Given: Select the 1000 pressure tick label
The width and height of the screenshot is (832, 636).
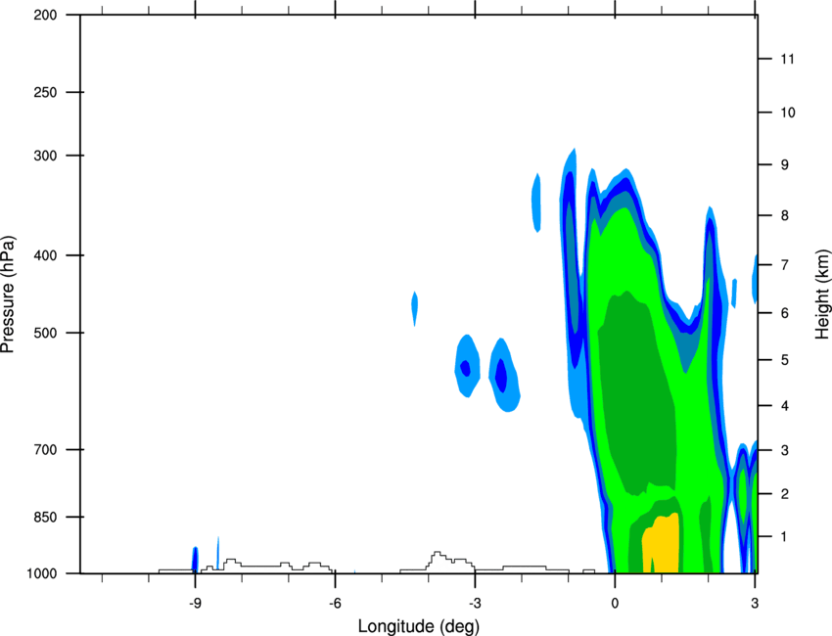Looking at the screenshot, I should 42,573.
